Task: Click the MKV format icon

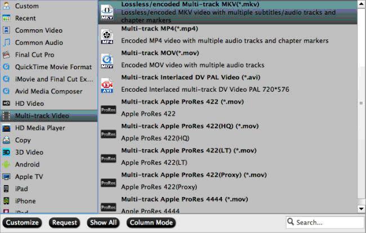Action: pyautogui.click(x=107, y=12)
